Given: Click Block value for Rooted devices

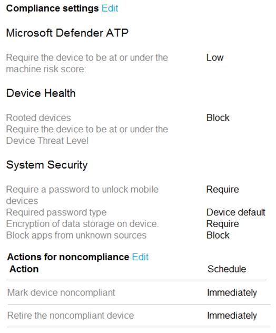Looking at the screenshot, I should [x=218, y=118].
